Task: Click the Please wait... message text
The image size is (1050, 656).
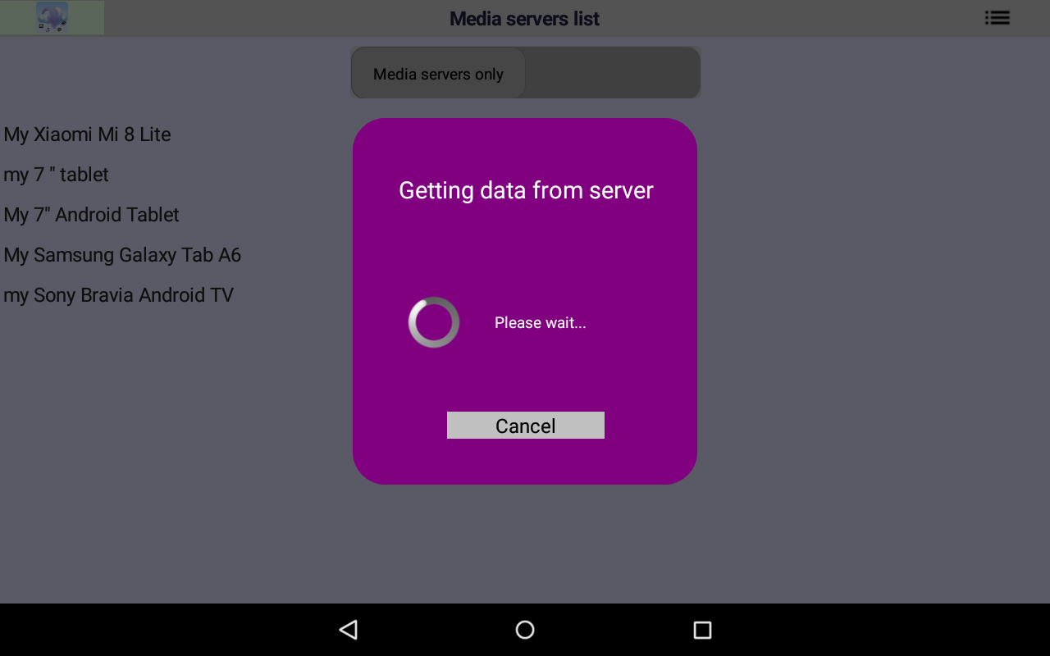Action: click(541, 323)
